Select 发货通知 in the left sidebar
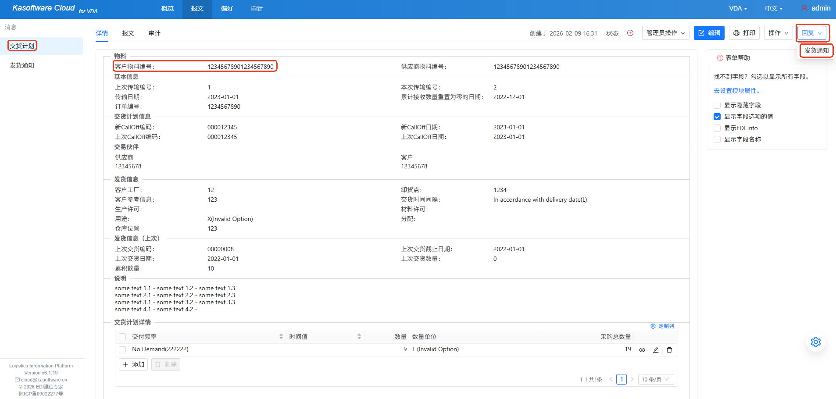Screen dimensions: 836x399 (x=22, y=65)
